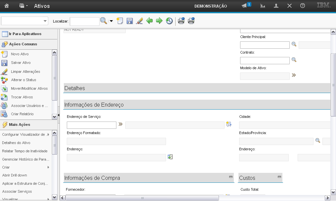This screenshot has height=201, width=336.
Task: Go to previous record with green left arrow
Action: 149,21
